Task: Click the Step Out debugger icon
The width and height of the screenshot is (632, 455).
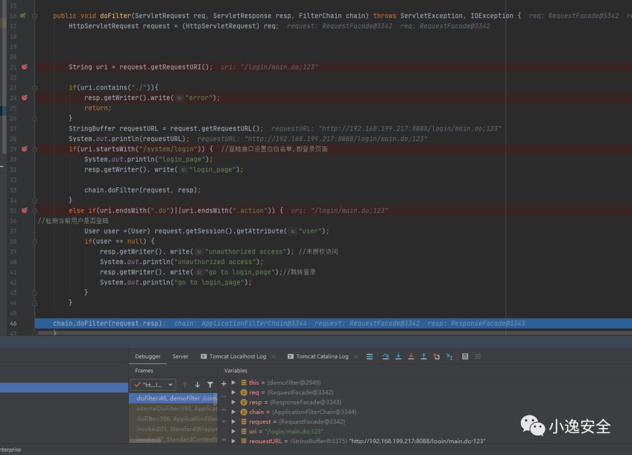Action: (x=424, y=357)
